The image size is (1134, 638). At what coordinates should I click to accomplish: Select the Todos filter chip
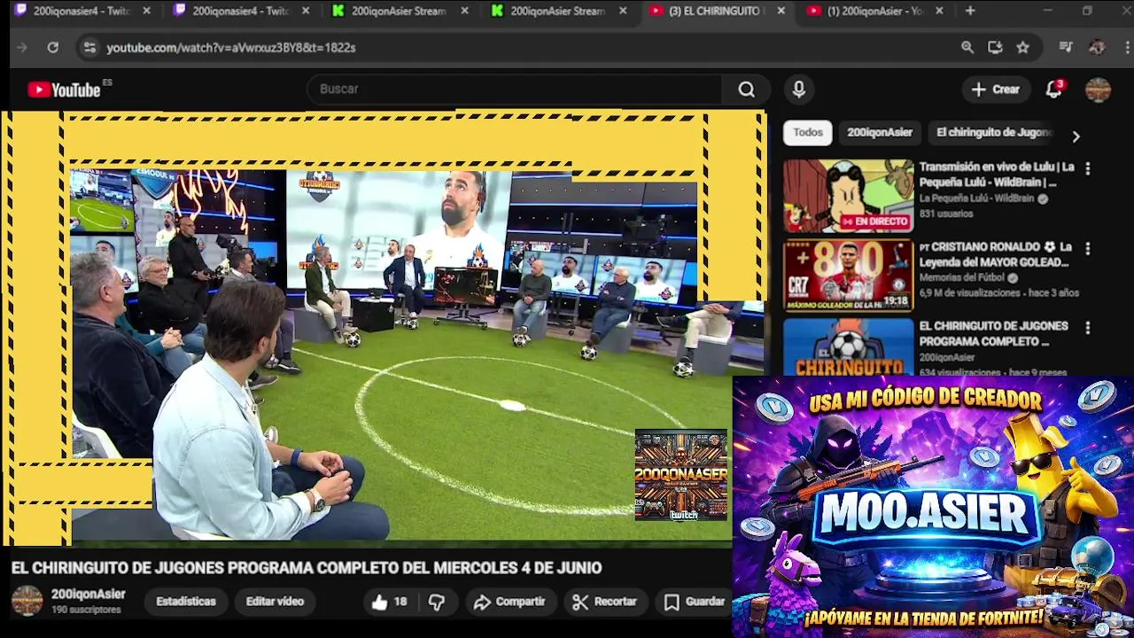click(x=808, y=133)
